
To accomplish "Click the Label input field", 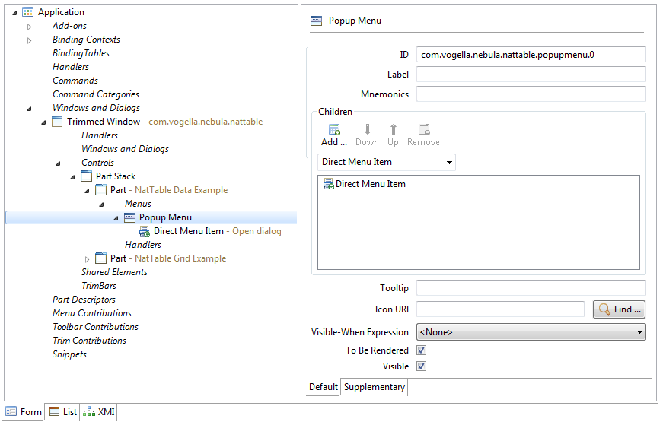I will [531, 75].
